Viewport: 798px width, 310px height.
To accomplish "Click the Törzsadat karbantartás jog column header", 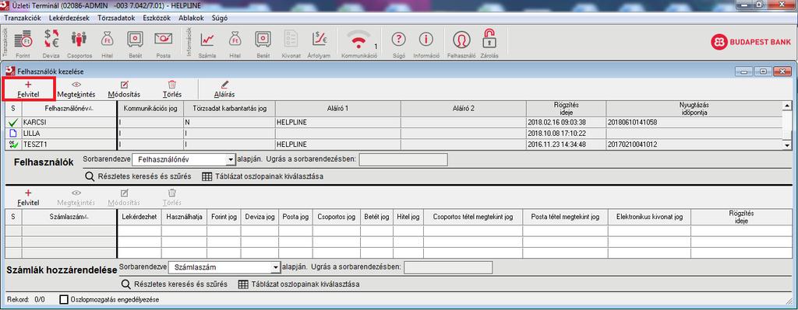I will (x=229, y=109).
